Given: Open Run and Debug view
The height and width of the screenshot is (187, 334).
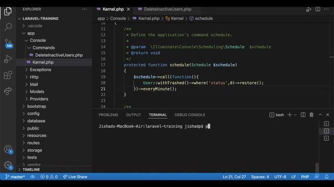Looking at the screenshot, I should (x=8, y=59).
